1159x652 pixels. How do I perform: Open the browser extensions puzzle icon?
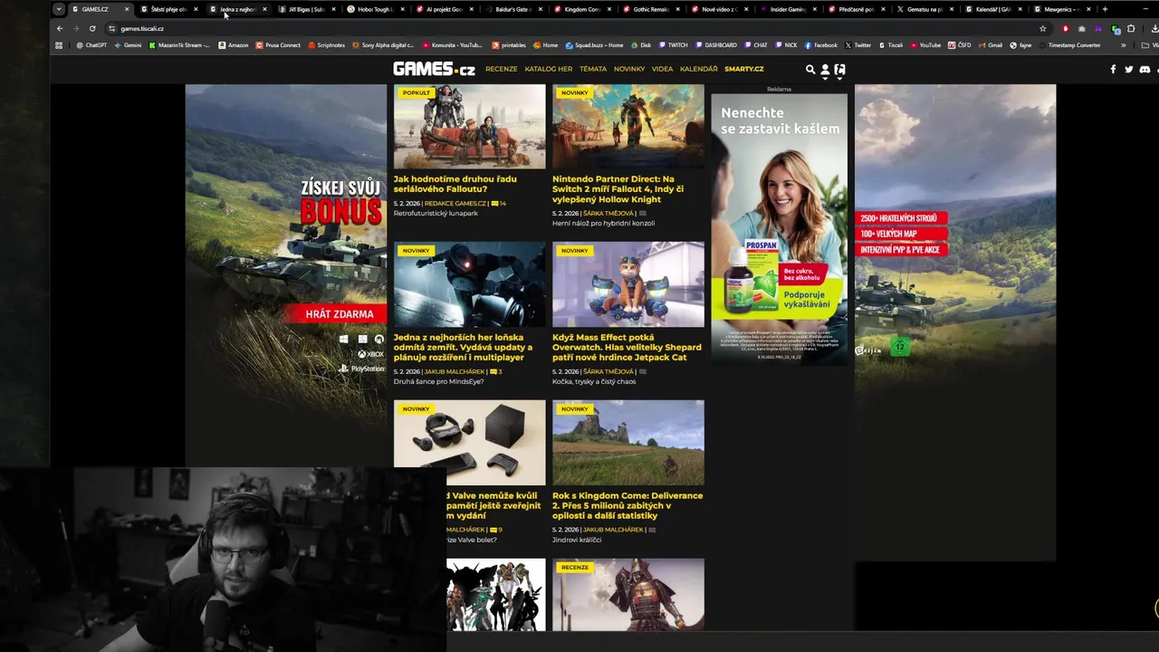[x=1131, y=28]
